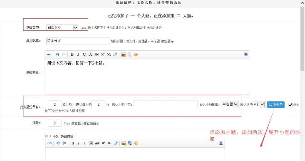
Task: Clear formatting with eraser in 题目简介 editor
Action: click(x=115, y=54)
